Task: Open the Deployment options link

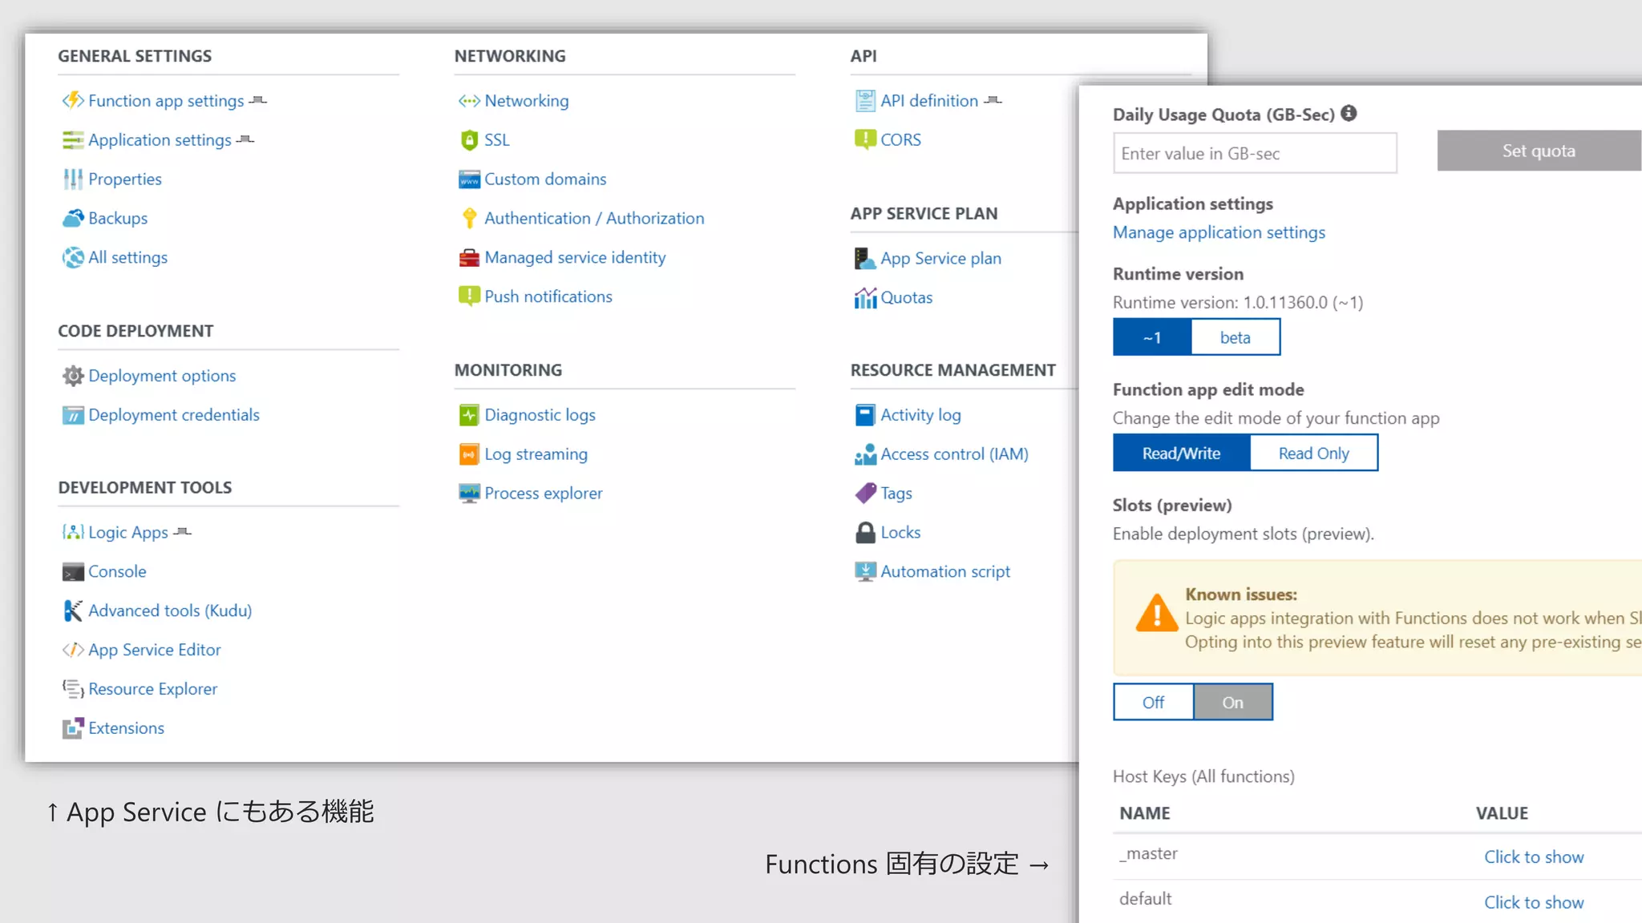Action: [162, 376]
